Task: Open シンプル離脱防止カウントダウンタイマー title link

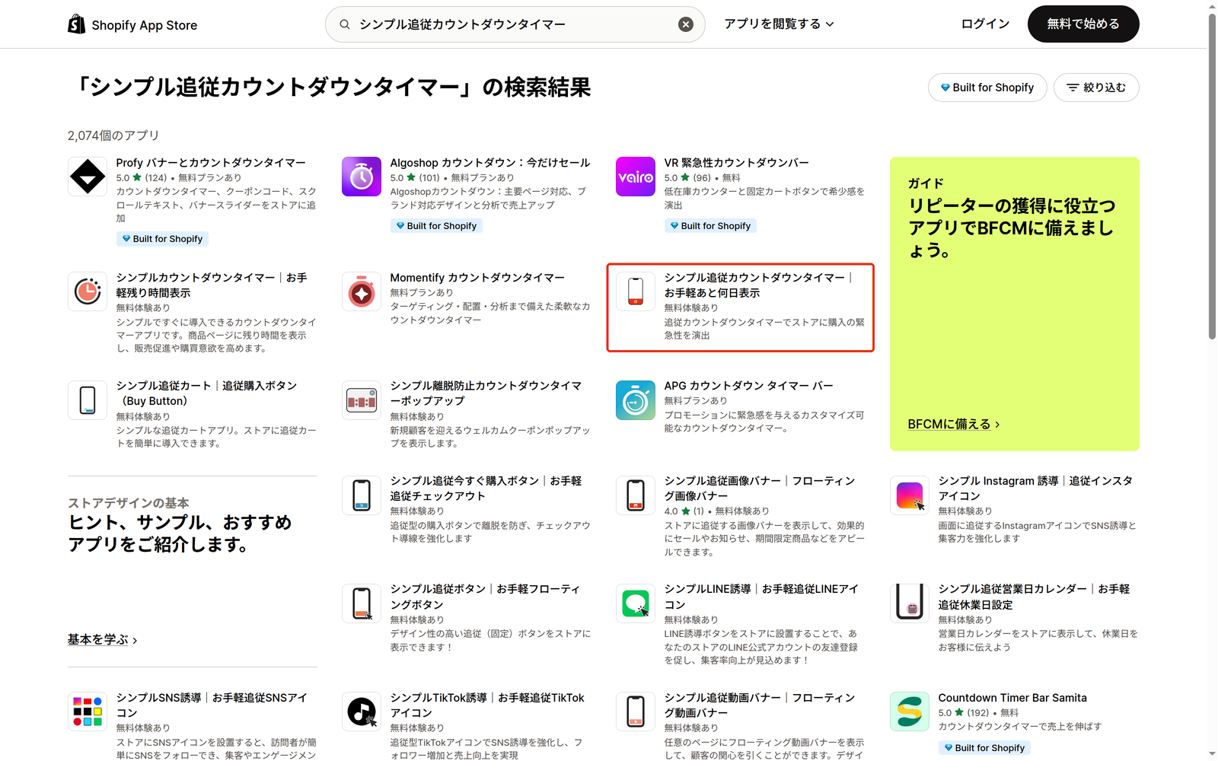Action: (x=486, y=393)
